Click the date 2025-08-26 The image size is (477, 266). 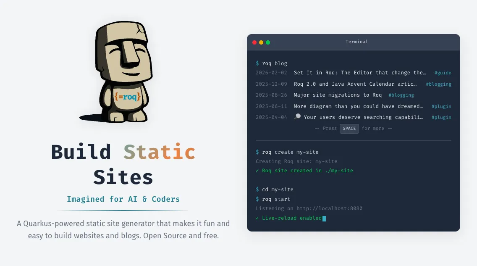click(x=271, y=95)
